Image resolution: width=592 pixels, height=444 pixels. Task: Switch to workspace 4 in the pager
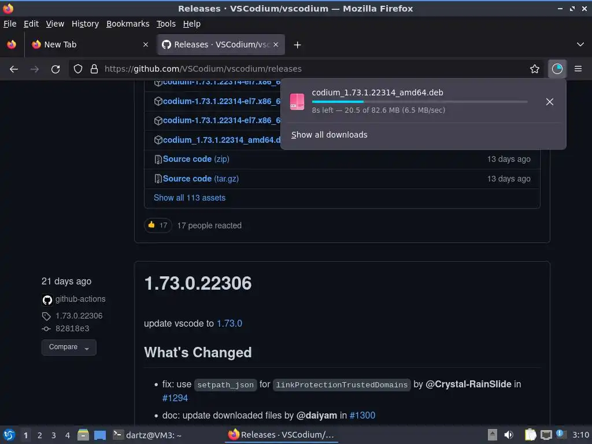(x=68, y=435)
